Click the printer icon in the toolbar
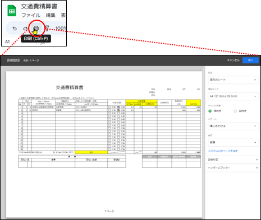The height and width of the screenshot is (220, 261). pos(36,29)
